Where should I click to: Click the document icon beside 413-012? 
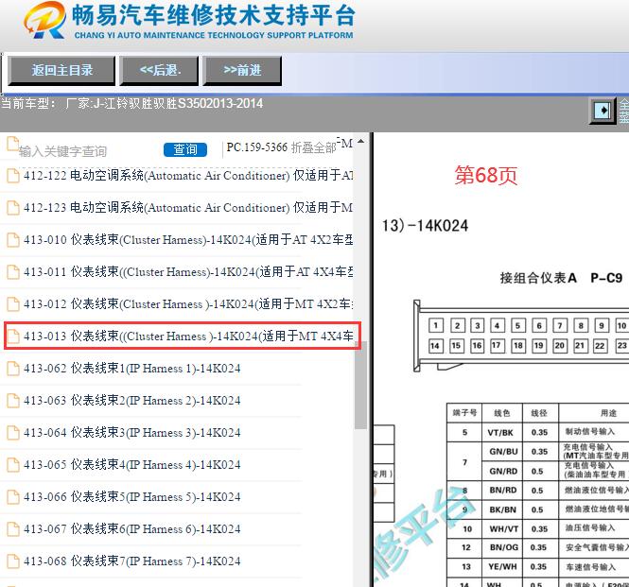pyautogui.click(x=13, y=304)
